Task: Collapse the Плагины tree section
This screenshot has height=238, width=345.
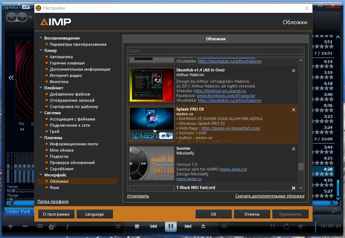Action: (x=41, y=137)
